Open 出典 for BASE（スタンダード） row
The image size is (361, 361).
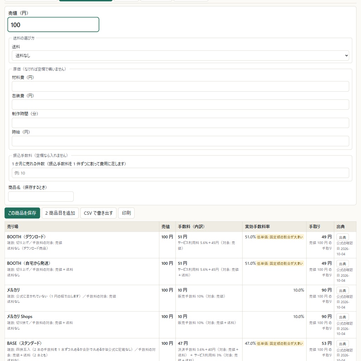(342, 344)
